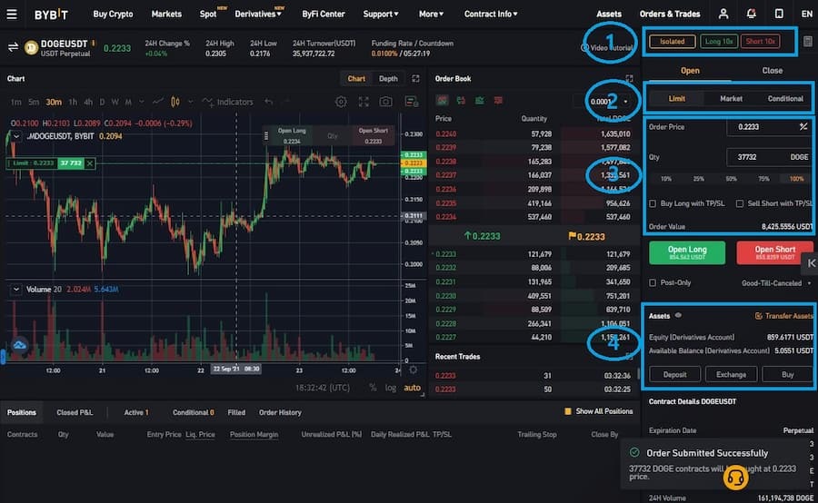Open the hamburger main menu
This screenshot has width=818, height=503.
pos(12,15)
